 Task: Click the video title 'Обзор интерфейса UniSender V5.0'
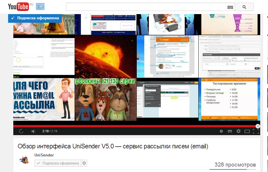point(113,146)
